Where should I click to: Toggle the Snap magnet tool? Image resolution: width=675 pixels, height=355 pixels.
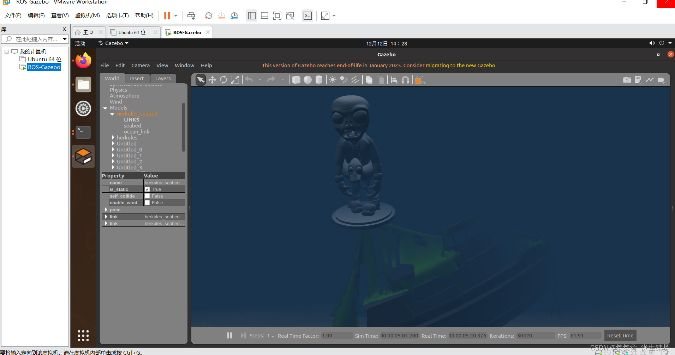point(406,80)
